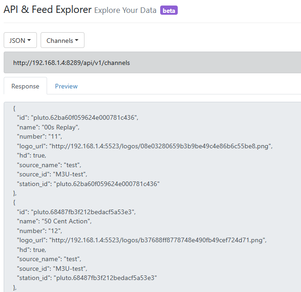
Task: Click the name value "50 Cent Action"
Action: tap(66, 221)
